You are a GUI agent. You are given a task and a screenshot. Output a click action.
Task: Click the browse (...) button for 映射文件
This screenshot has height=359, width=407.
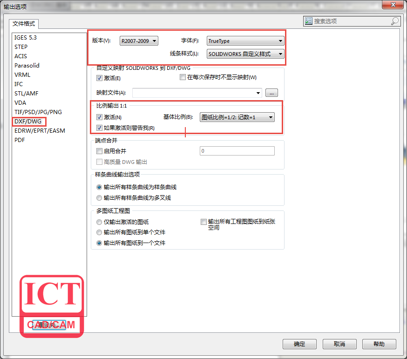point(271,93)
